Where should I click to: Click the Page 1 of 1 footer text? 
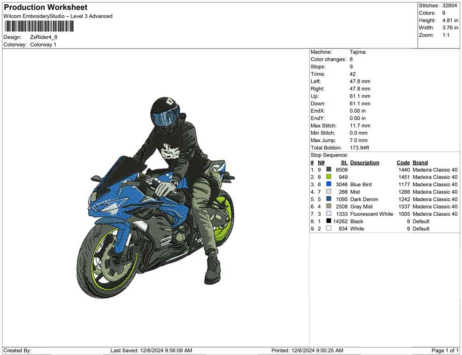[445, 350]
